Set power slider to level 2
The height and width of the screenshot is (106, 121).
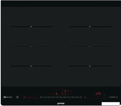[x=49, y=97]
